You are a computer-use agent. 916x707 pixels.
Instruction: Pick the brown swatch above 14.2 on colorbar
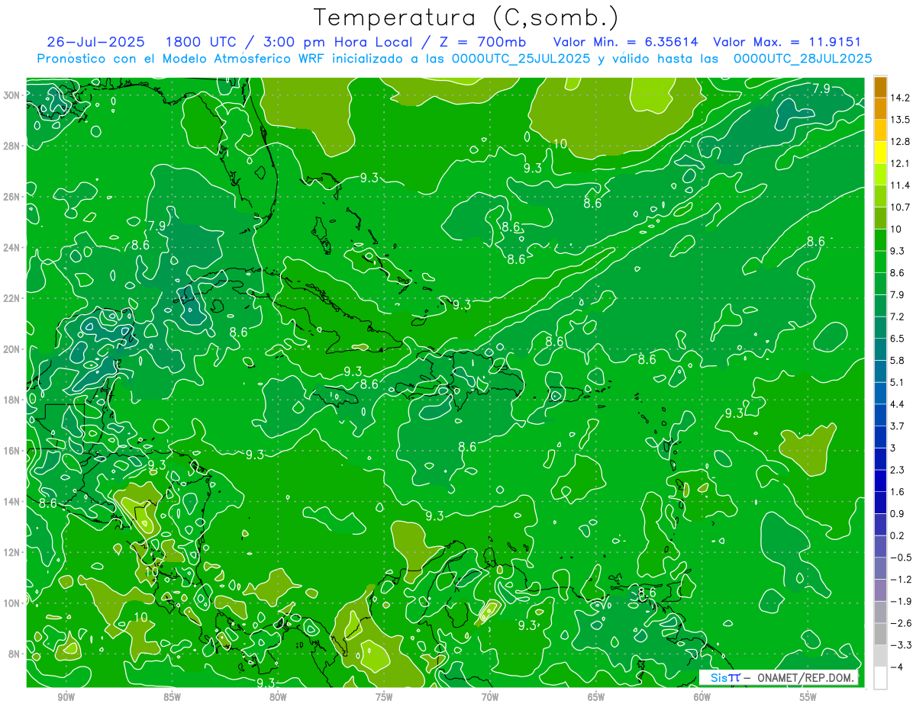pyautogui.click(x=880, y=87)
